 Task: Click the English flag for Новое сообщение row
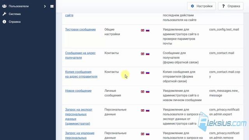click(143, 92)
